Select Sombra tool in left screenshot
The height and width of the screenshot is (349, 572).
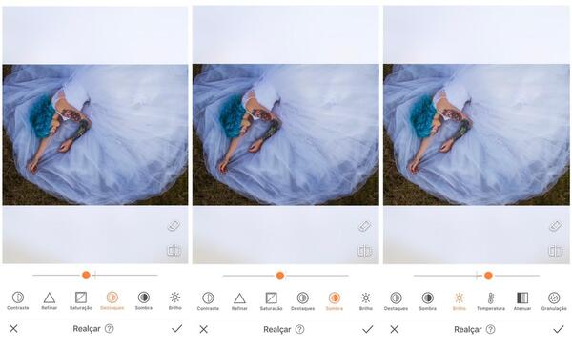[x=144, y=300]
